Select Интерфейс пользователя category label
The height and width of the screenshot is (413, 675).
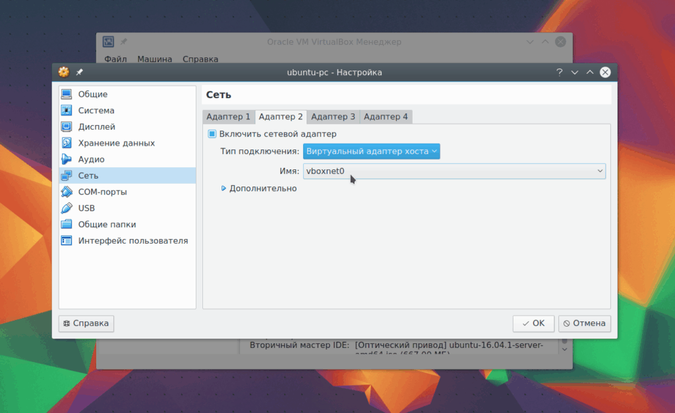(x=133, y=241)
